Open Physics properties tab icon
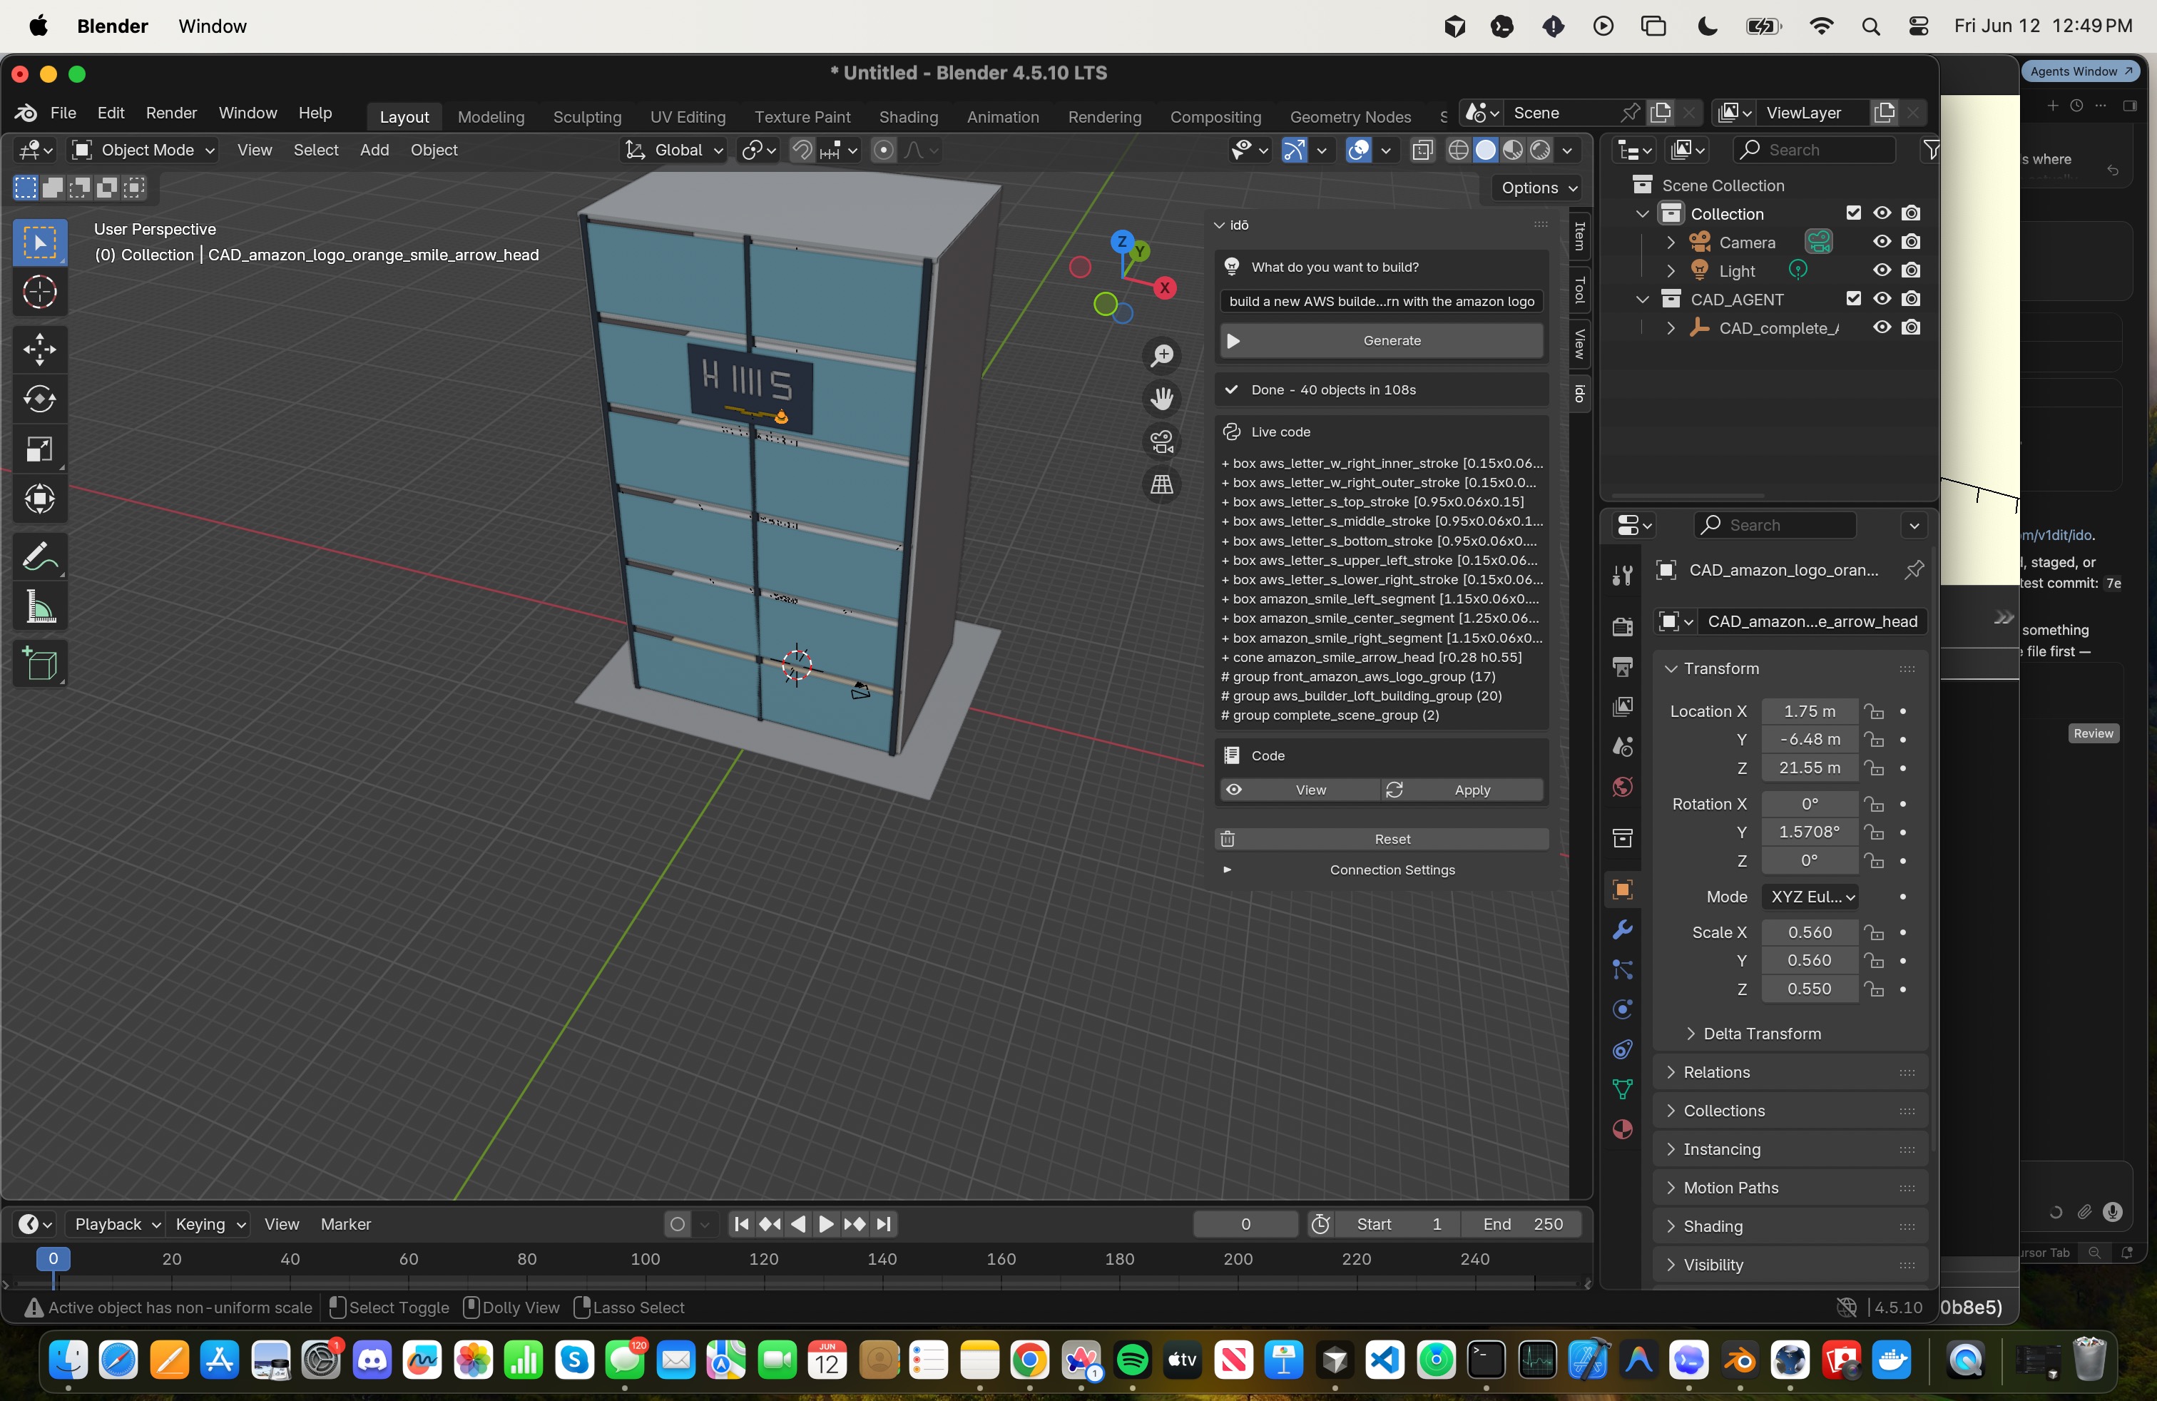The image size is (2157, 1401). coord(1622,1009)
